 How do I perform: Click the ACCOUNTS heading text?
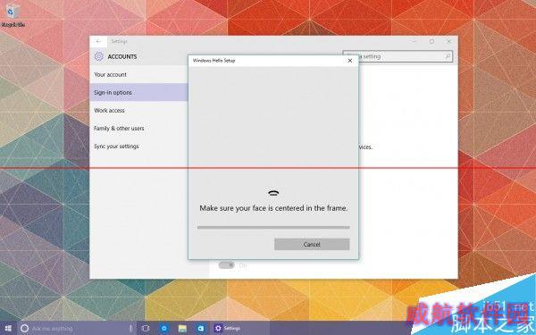(122, 57)
